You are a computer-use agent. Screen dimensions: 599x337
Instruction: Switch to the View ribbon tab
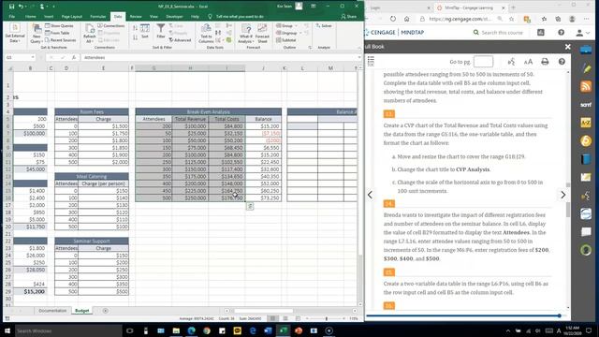click(153, 17)
